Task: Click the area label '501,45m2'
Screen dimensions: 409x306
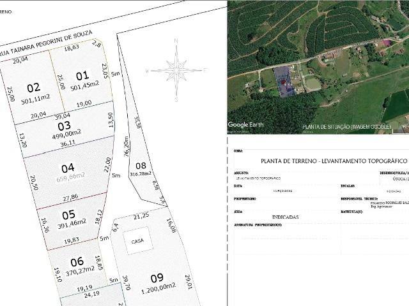Action: (x=85, y=85)
